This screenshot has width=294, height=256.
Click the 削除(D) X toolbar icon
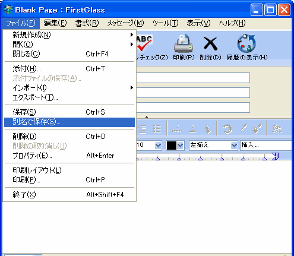[210, 44]
